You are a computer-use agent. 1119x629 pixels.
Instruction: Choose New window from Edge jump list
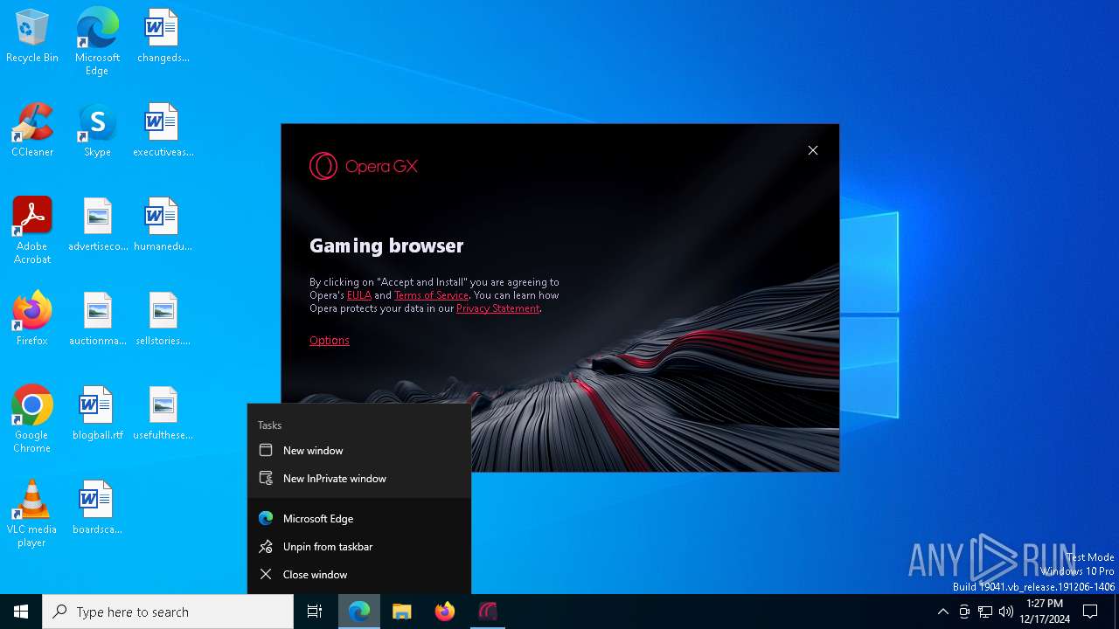359,451
